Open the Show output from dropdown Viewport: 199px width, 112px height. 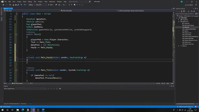[x=25, y=89]
